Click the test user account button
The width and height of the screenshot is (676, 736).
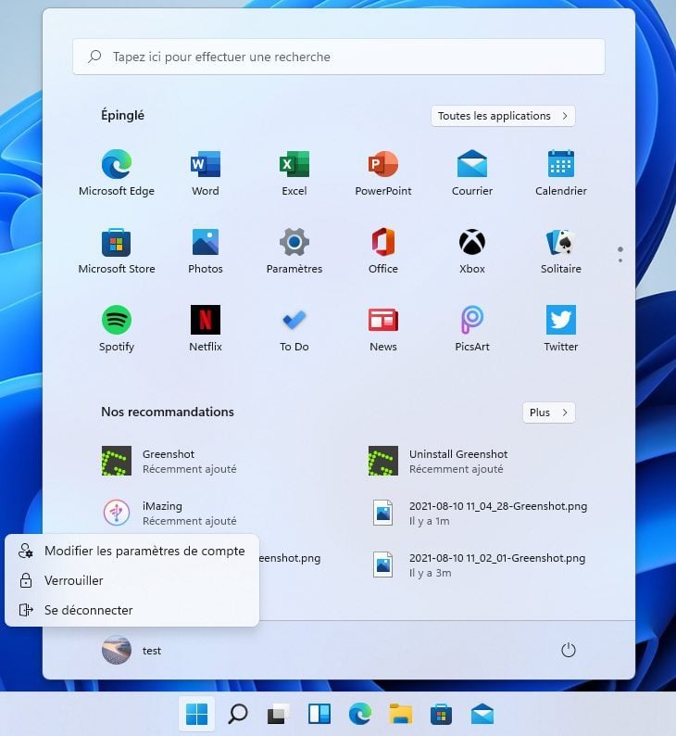pyautogui.click(x=131, y=651)
